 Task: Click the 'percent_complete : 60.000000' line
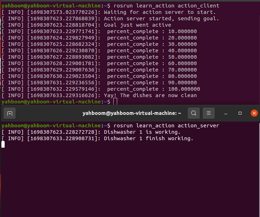(99, 63)
